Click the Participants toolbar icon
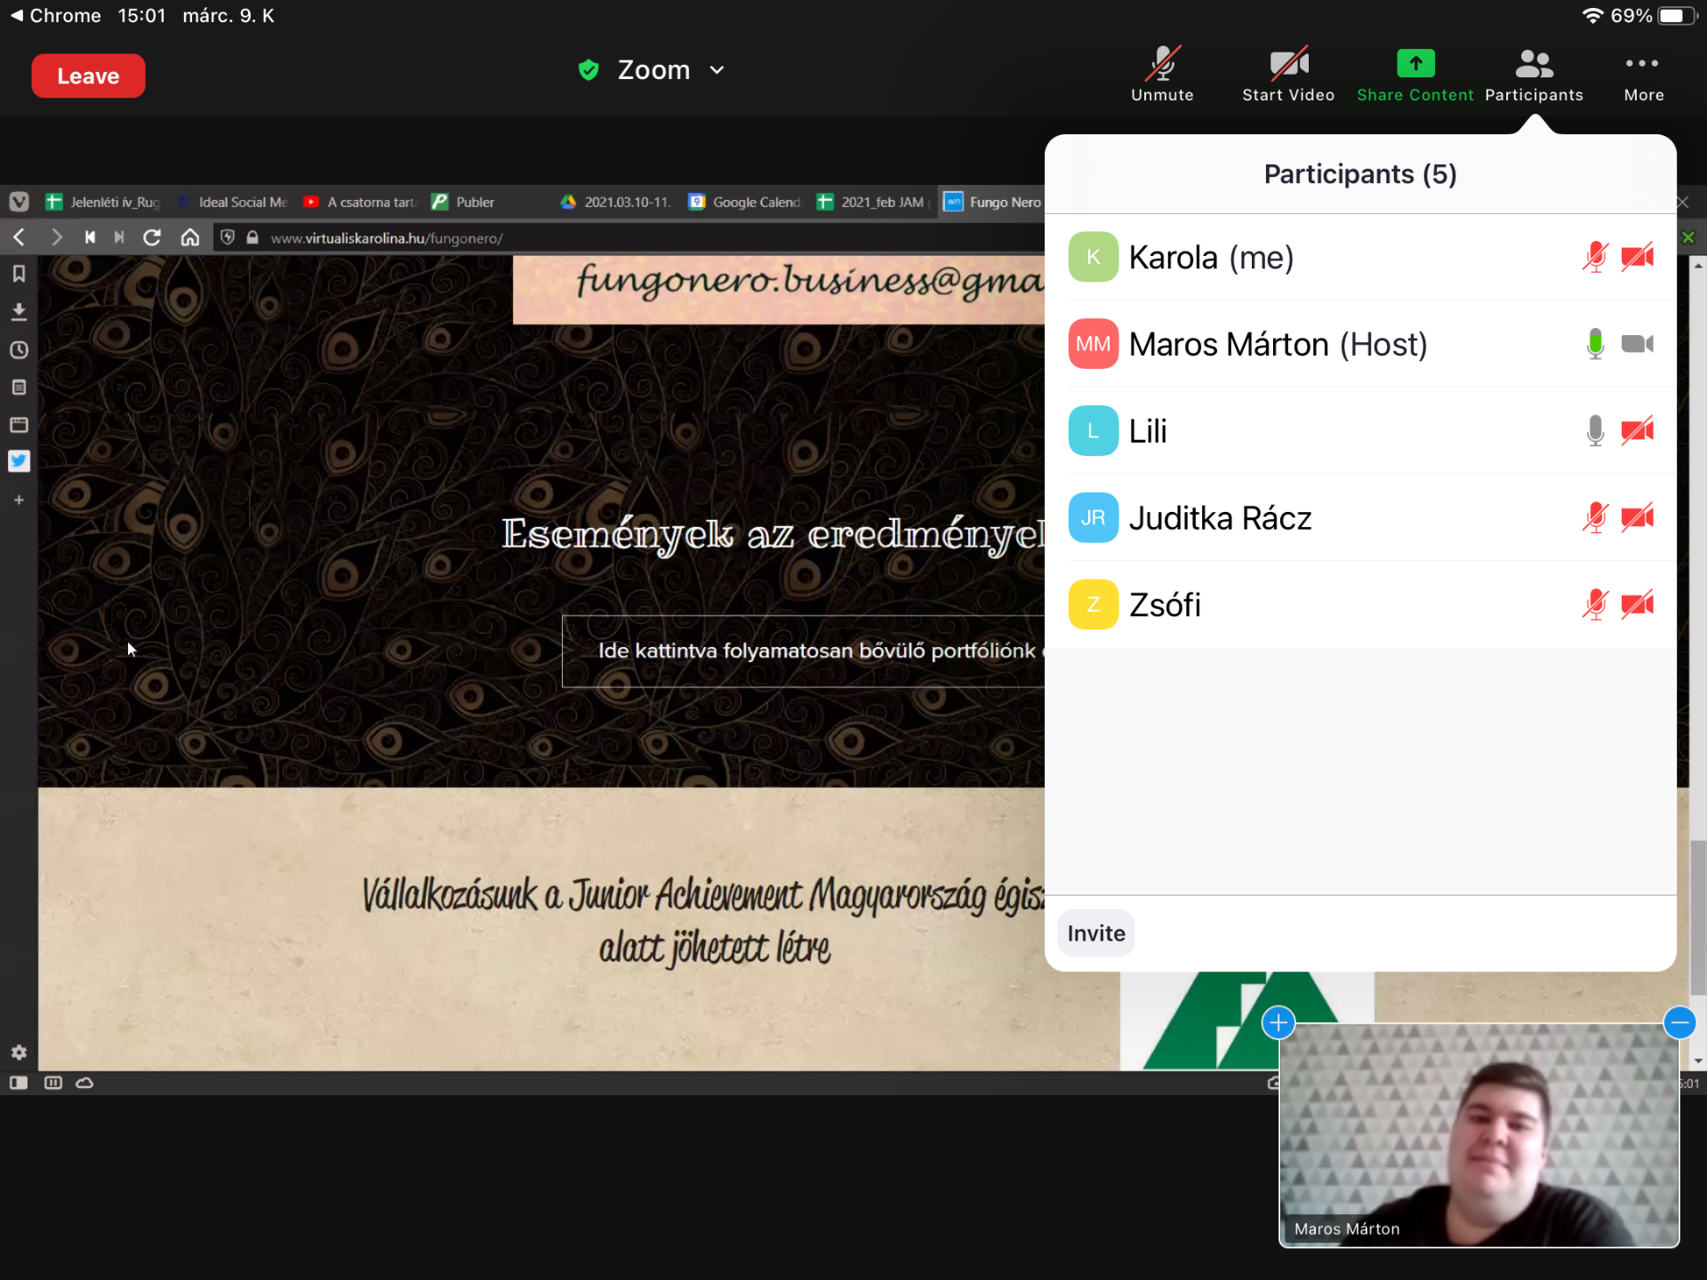The width and height of the screenshot is (1707, 1280). (x=1533, y=64)
